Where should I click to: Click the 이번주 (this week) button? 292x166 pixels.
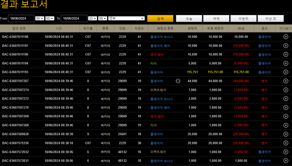pos(243,19)
